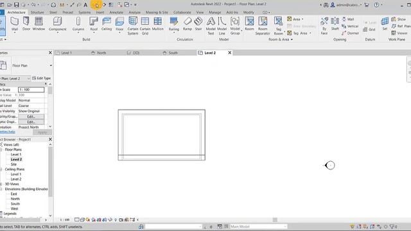Screen dimensions: 411x231
Task: Select Level 2 under Ceiling Plans
Action: 15,179
